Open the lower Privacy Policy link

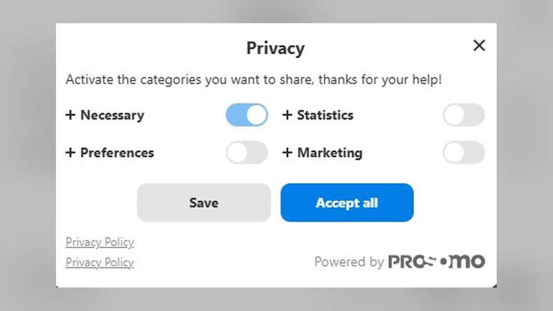[100, 263]
